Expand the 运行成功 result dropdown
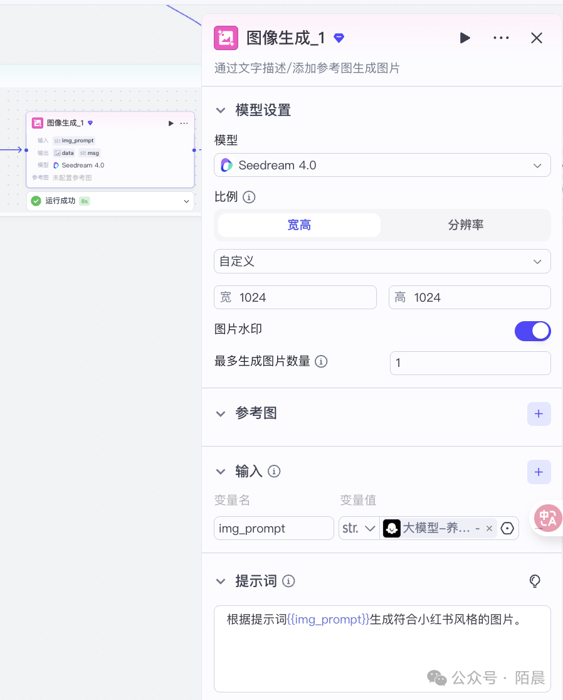563x700 pixels. [186, 201]
